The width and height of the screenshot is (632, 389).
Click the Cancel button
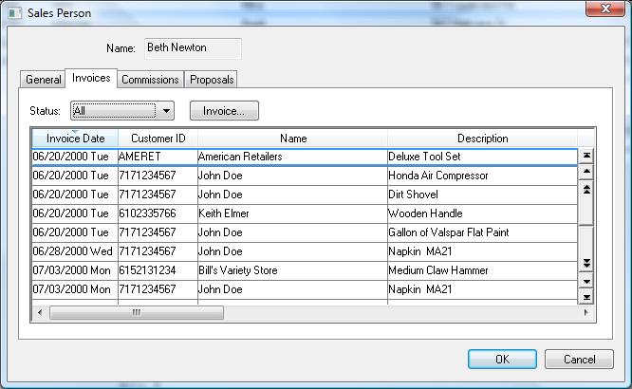click(579, 360)
